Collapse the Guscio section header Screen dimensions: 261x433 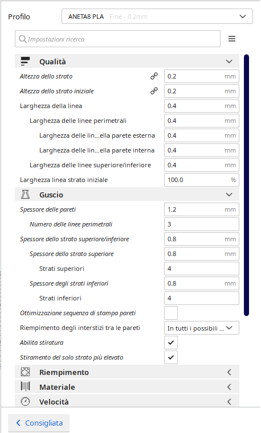pyautogui.click(x=127, y=195)
